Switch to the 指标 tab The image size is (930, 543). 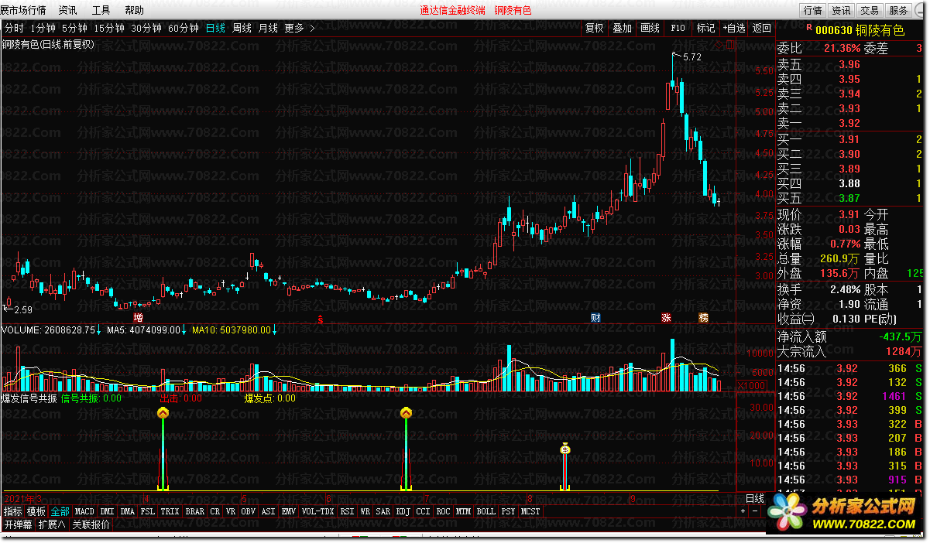pos(12,511)
